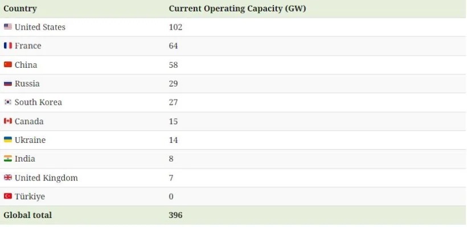
Task: Click the United Kingdom flag icon
Action: pos(8,178)
